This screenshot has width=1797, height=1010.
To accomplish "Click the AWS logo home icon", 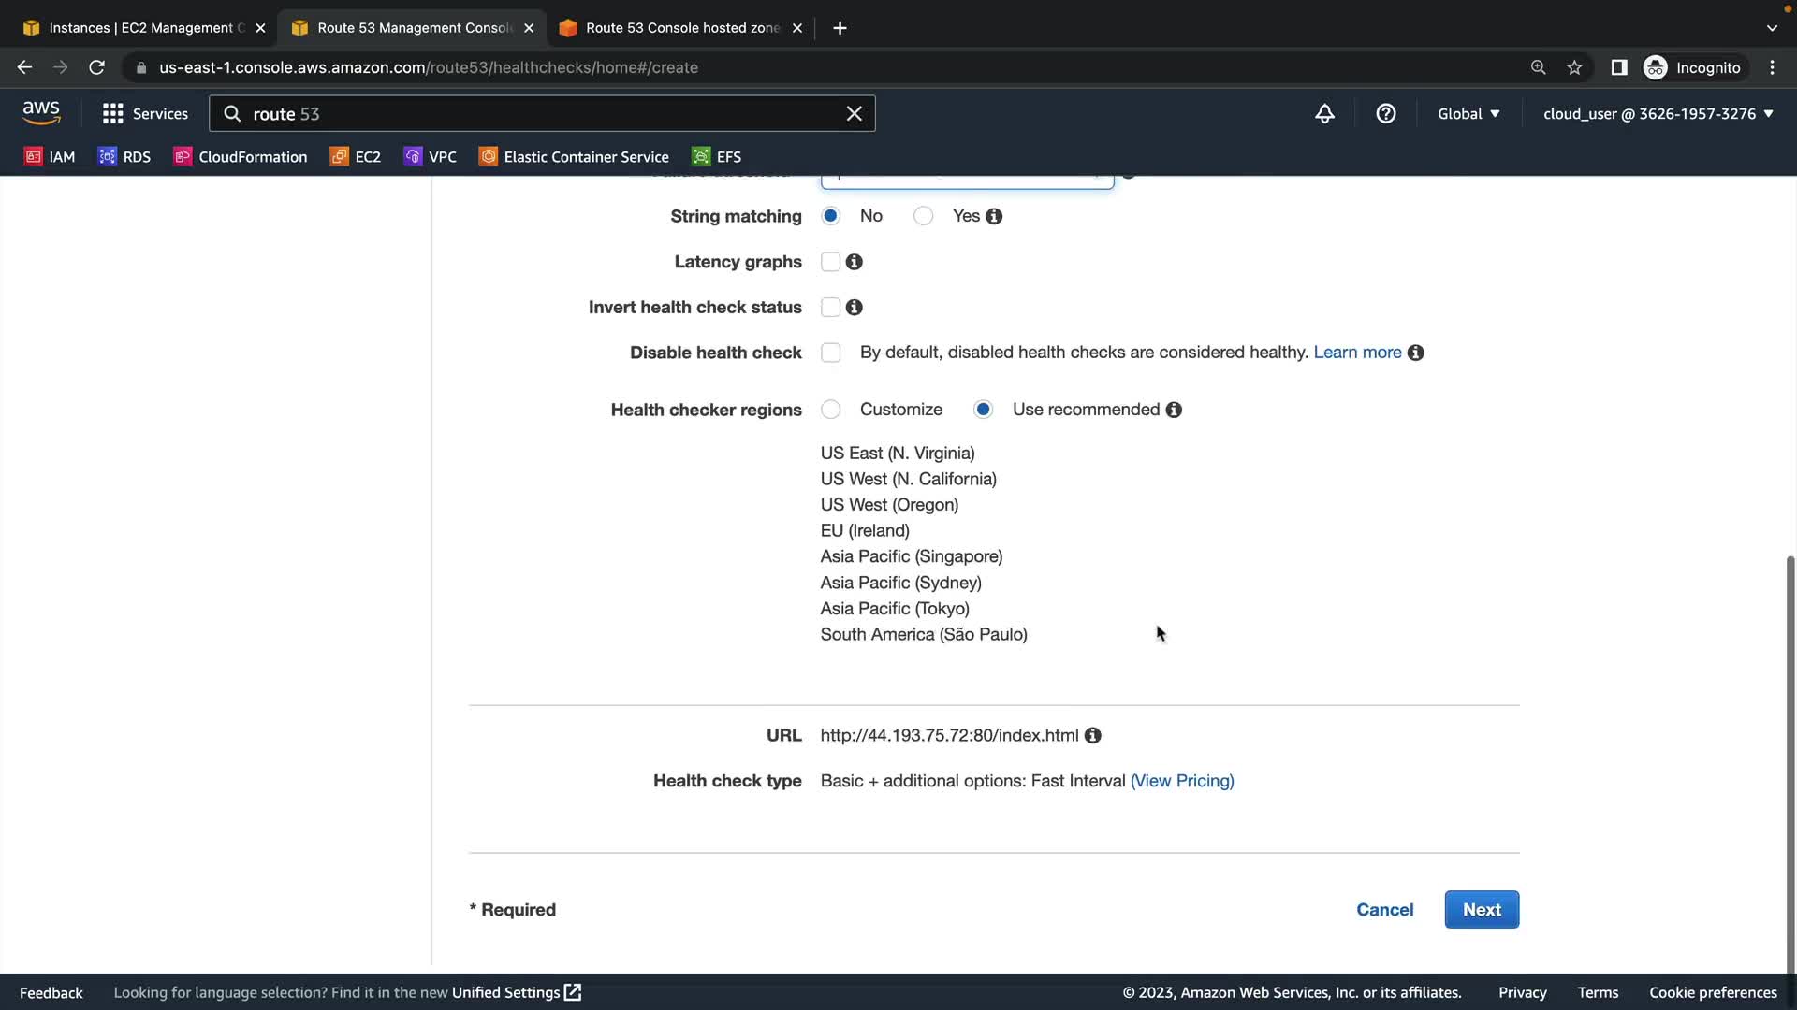I will pos(41,113).
